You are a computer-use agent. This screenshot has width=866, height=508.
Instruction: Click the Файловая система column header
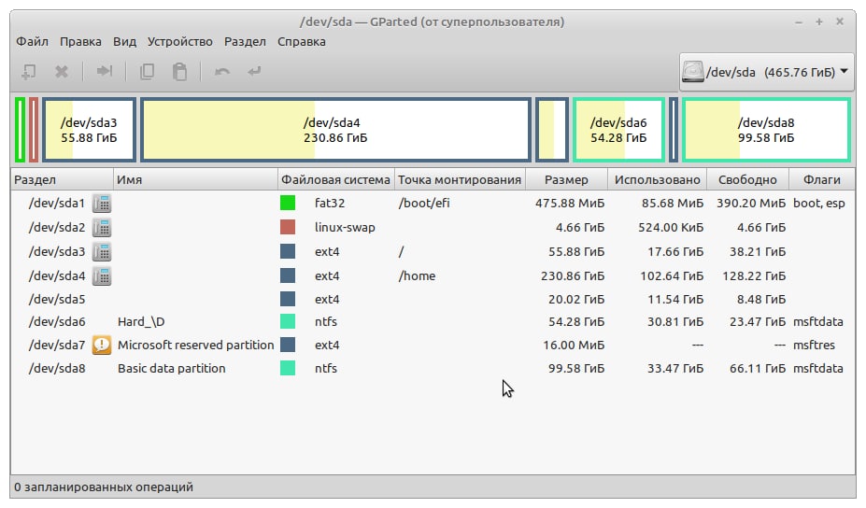336,179
